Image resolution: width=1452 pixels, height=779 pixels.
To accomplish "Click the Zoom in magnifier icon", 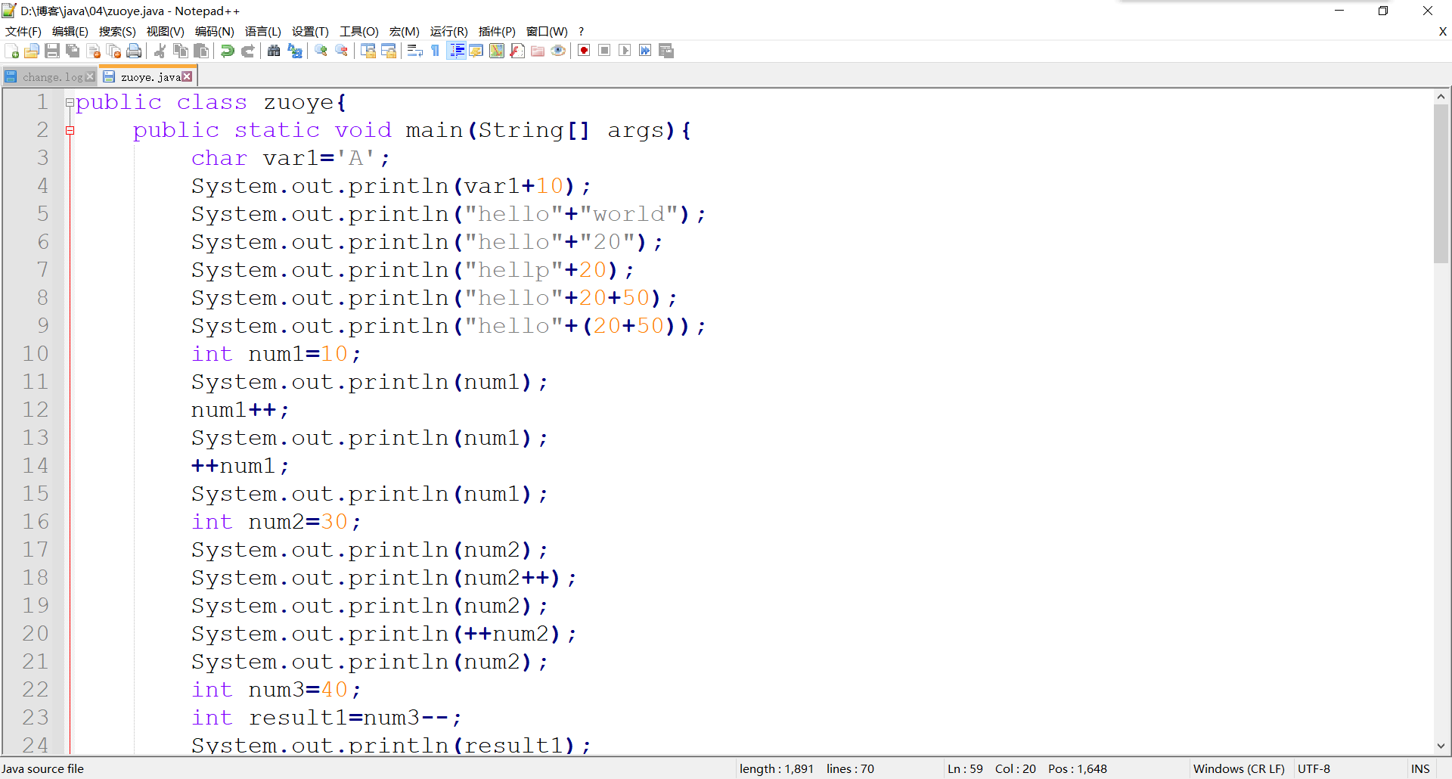I will click(x=321, y=51).
